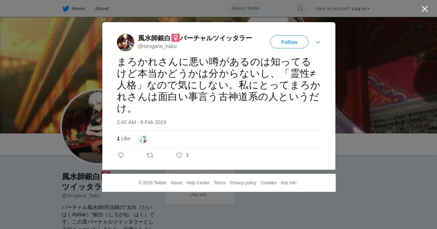Open Privacy policy footer link
Screen dimensions: 437x229
[243, 183]
